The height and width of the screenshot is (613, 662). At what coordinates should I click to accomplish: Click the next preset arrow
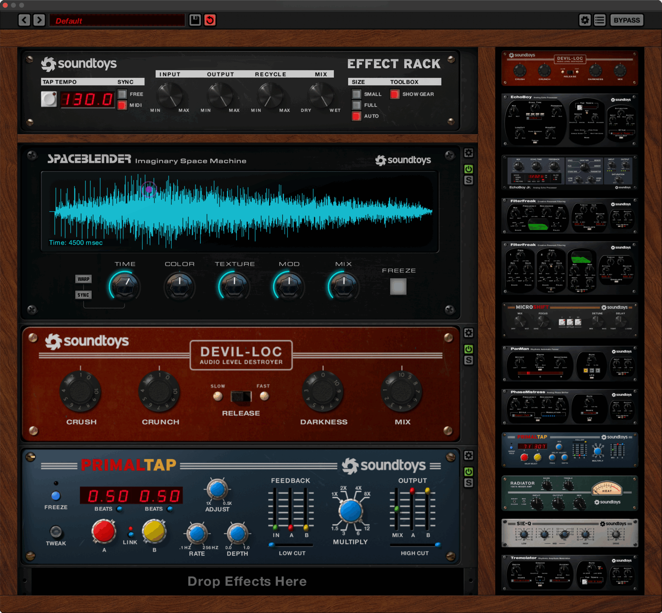coord(39,20)
